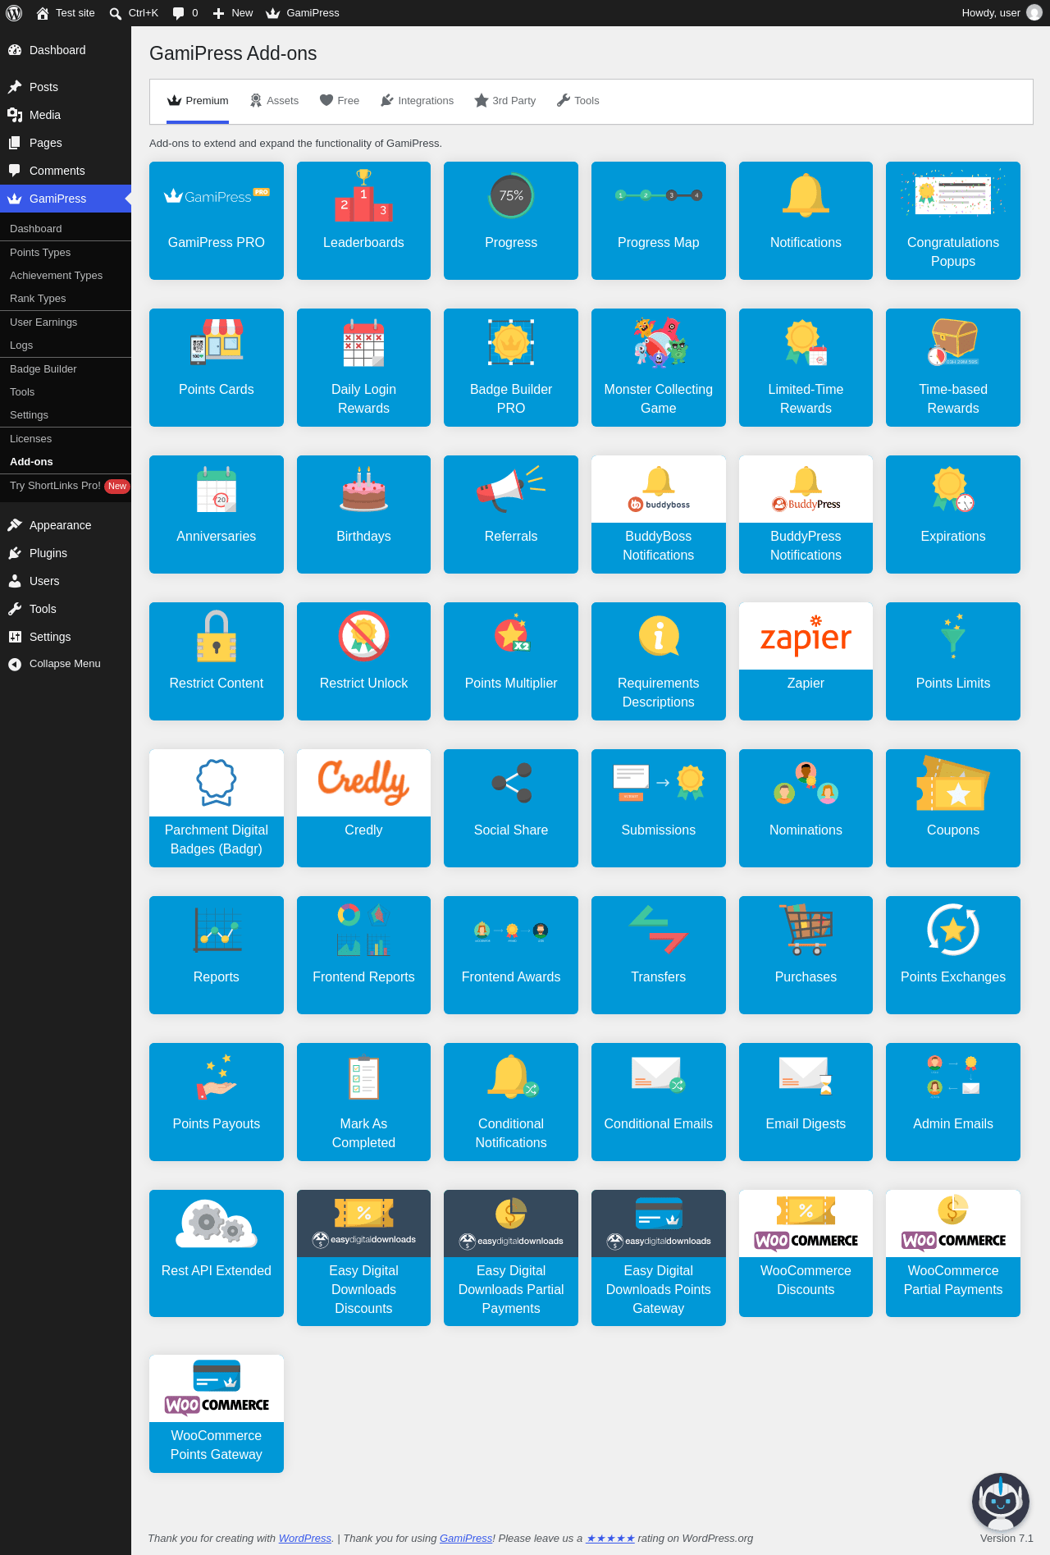Click the Social Share icon
Image resolution: width=1050 pixels, height=1555 pixels.
[x=511, y=783]
